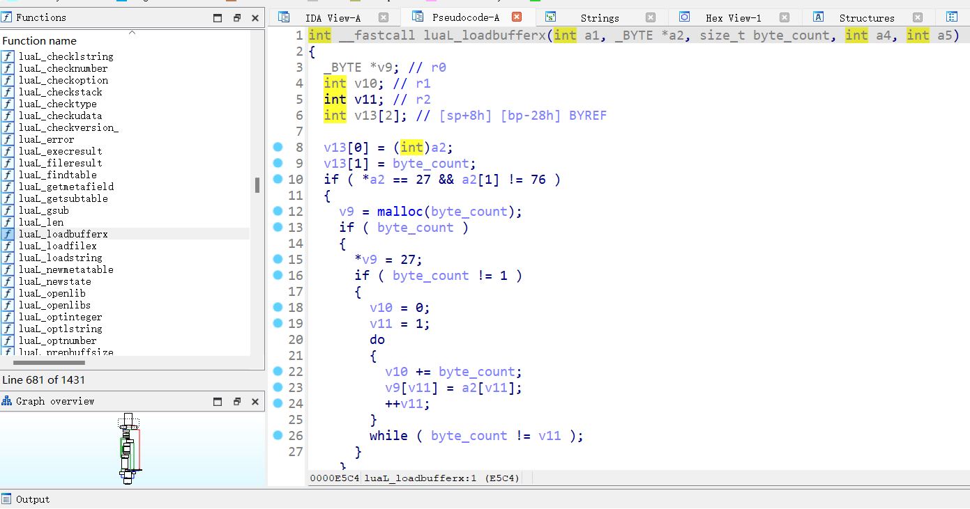
Task: Close the Strings tab
Action: 651,17
